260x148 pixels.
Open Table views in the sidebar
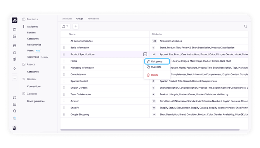click(x=33, y=57)
